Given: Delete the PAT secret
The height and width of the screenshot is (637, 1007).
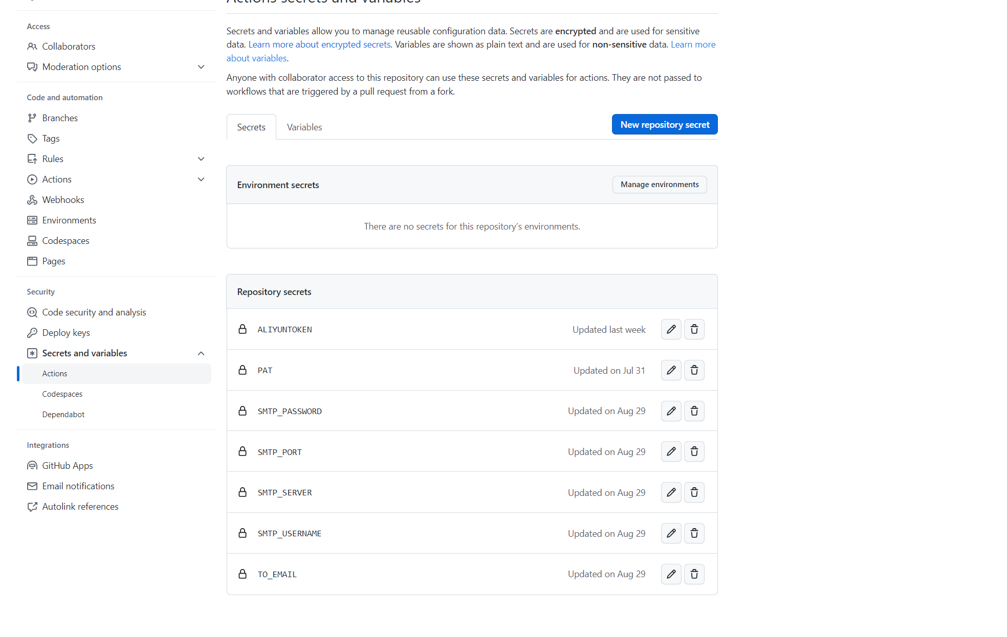Looking at the screenshot, I should point(694,370).
